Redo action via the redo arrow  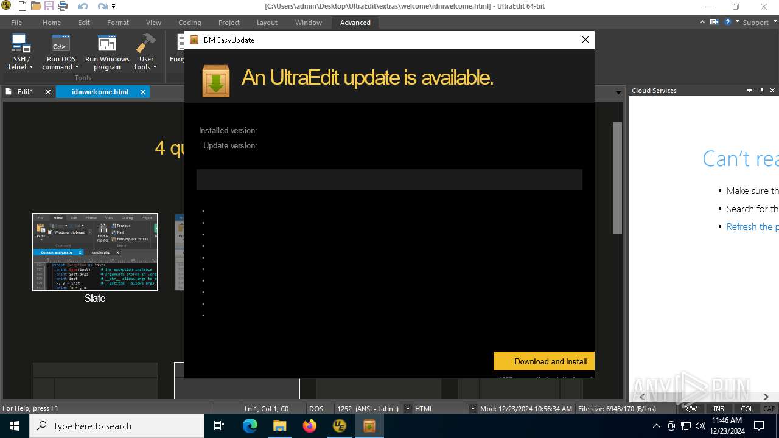(102, 7)
